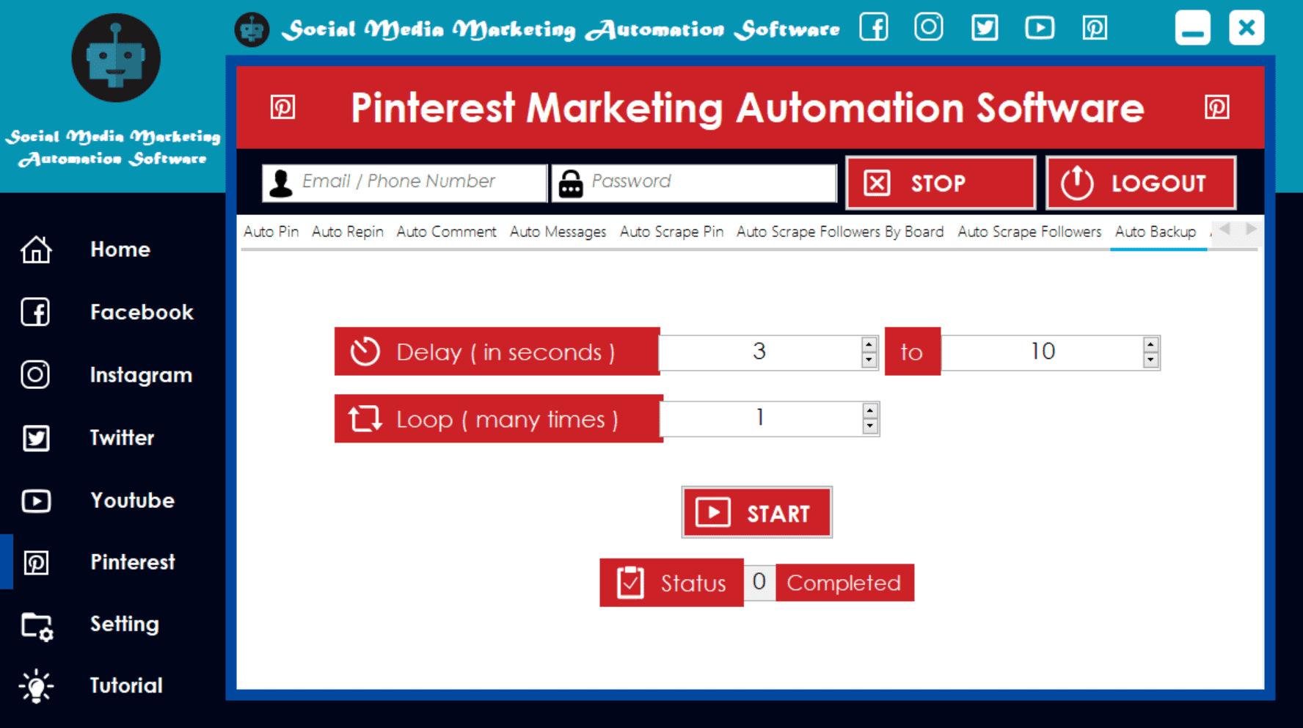Click the Youtube play icon in the sidebar
Viewport: 1303px width, 728px height.
(x=36, y=500)
